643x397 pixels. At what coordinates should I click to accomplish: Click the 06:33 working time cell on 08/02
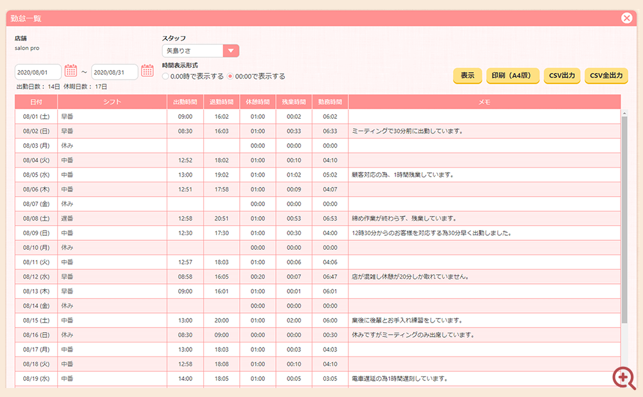click(330, 131)
